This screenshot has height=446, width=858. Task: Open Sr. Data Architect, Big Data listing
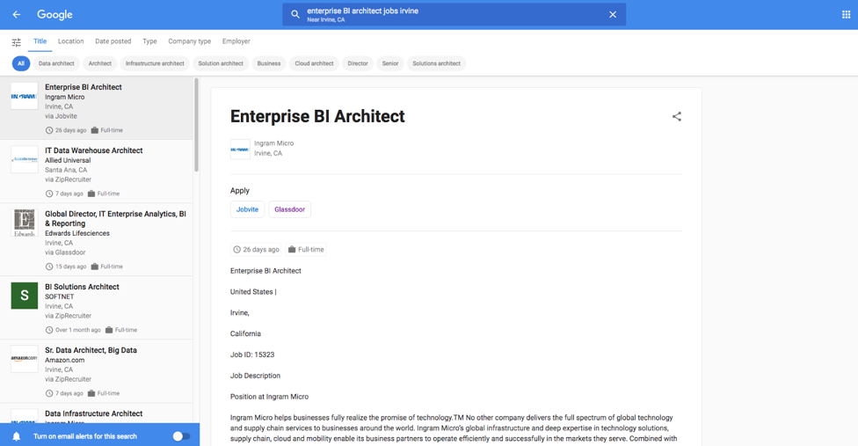pyautogui.click(x=97, y=371)
